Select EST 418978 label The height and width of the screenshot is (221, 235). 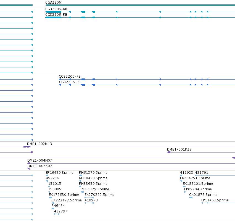coord(91,201)
